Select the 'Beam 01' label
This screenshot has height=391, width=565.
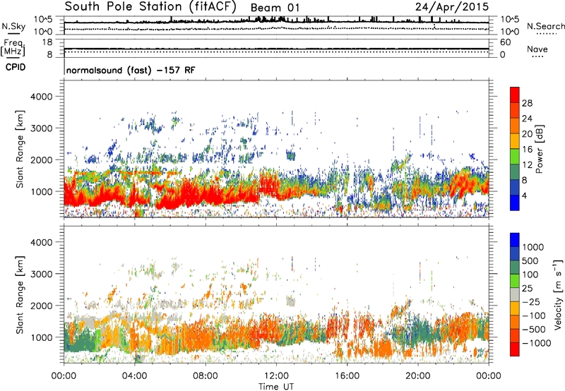coord(275,8)
